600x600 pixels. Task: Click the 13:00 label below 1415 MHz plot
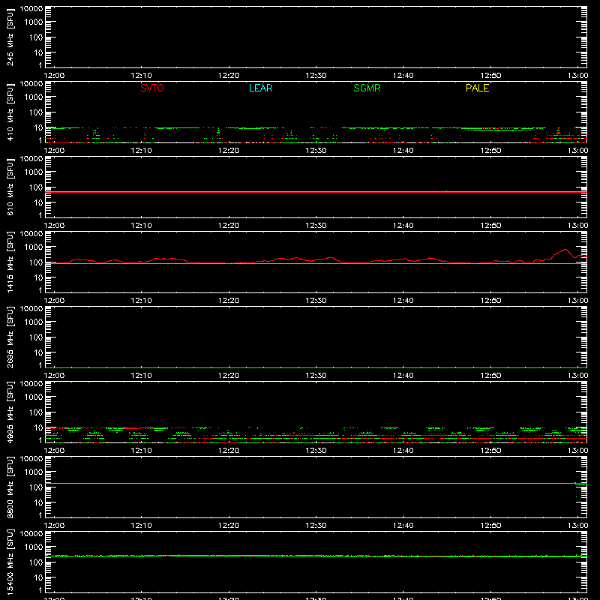point(577,301)
